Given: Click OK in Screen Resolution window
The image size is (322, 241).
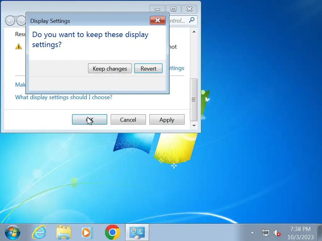Looking at the screenshot, I should coord(90,120).
